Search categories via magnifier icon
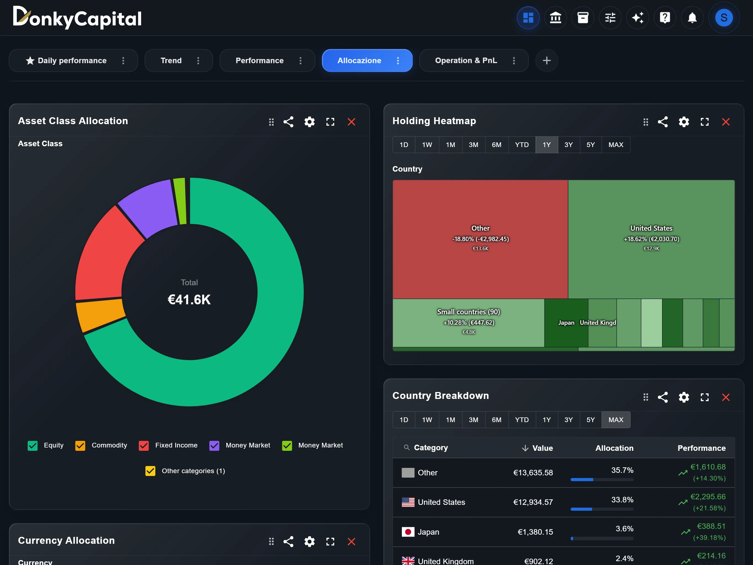753x565 pixels. (407, 447)
